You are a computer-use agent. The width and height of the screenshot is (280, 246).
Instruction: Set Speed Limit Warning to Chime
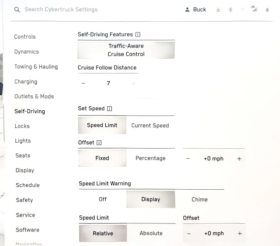(200, 199)
